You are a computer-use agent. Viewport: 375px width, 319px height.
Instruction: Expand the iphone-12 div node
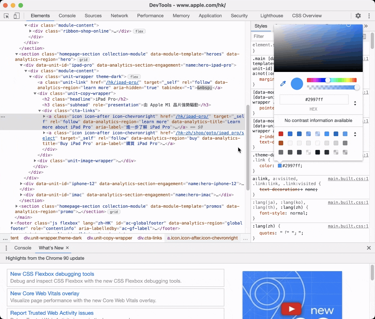(x=21, y=184)
